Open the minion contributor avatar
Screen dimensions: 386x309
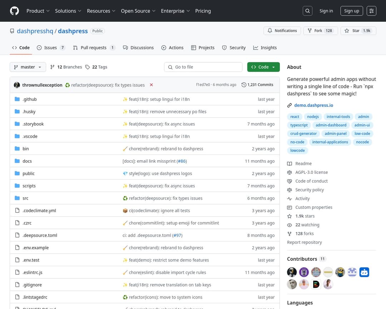click(x=340, y=272)
